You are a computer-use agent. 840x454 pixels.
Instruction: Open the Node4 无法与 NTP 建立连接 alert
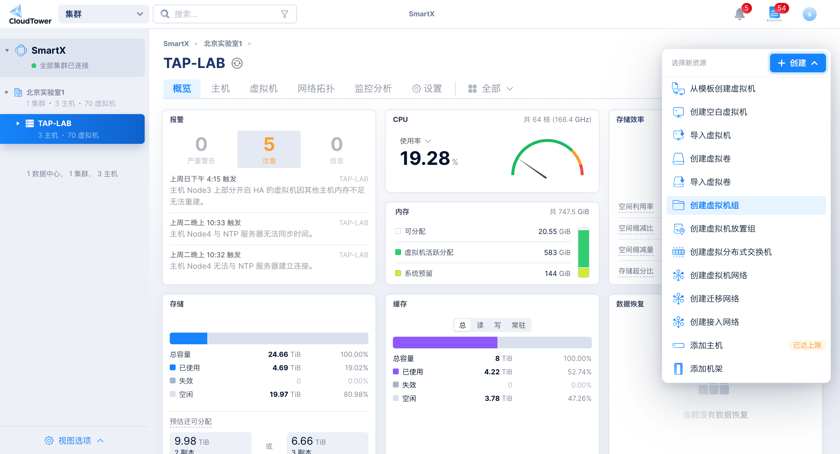coord(269,260)
